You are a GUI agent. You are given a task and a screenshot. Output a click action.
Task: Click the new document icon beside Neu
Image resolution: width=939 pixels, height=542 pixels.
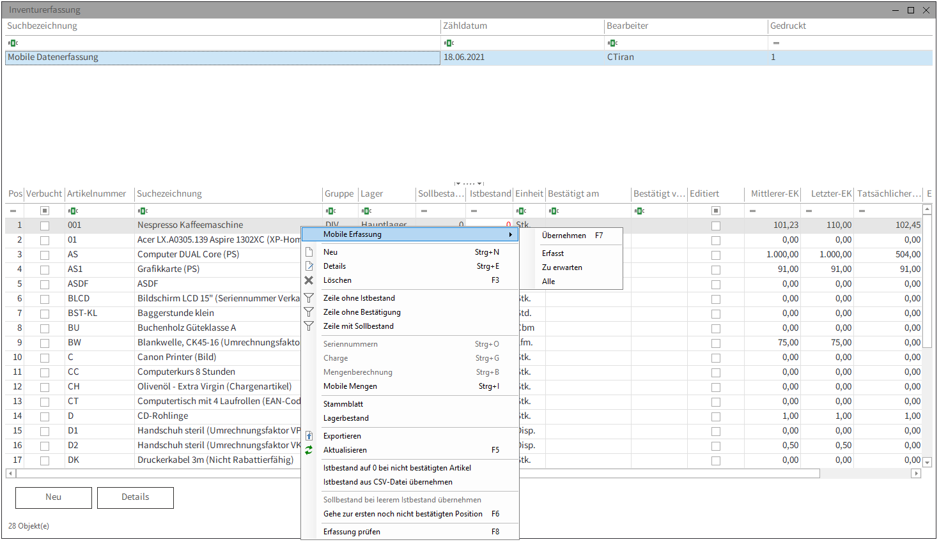pos(309,252)
